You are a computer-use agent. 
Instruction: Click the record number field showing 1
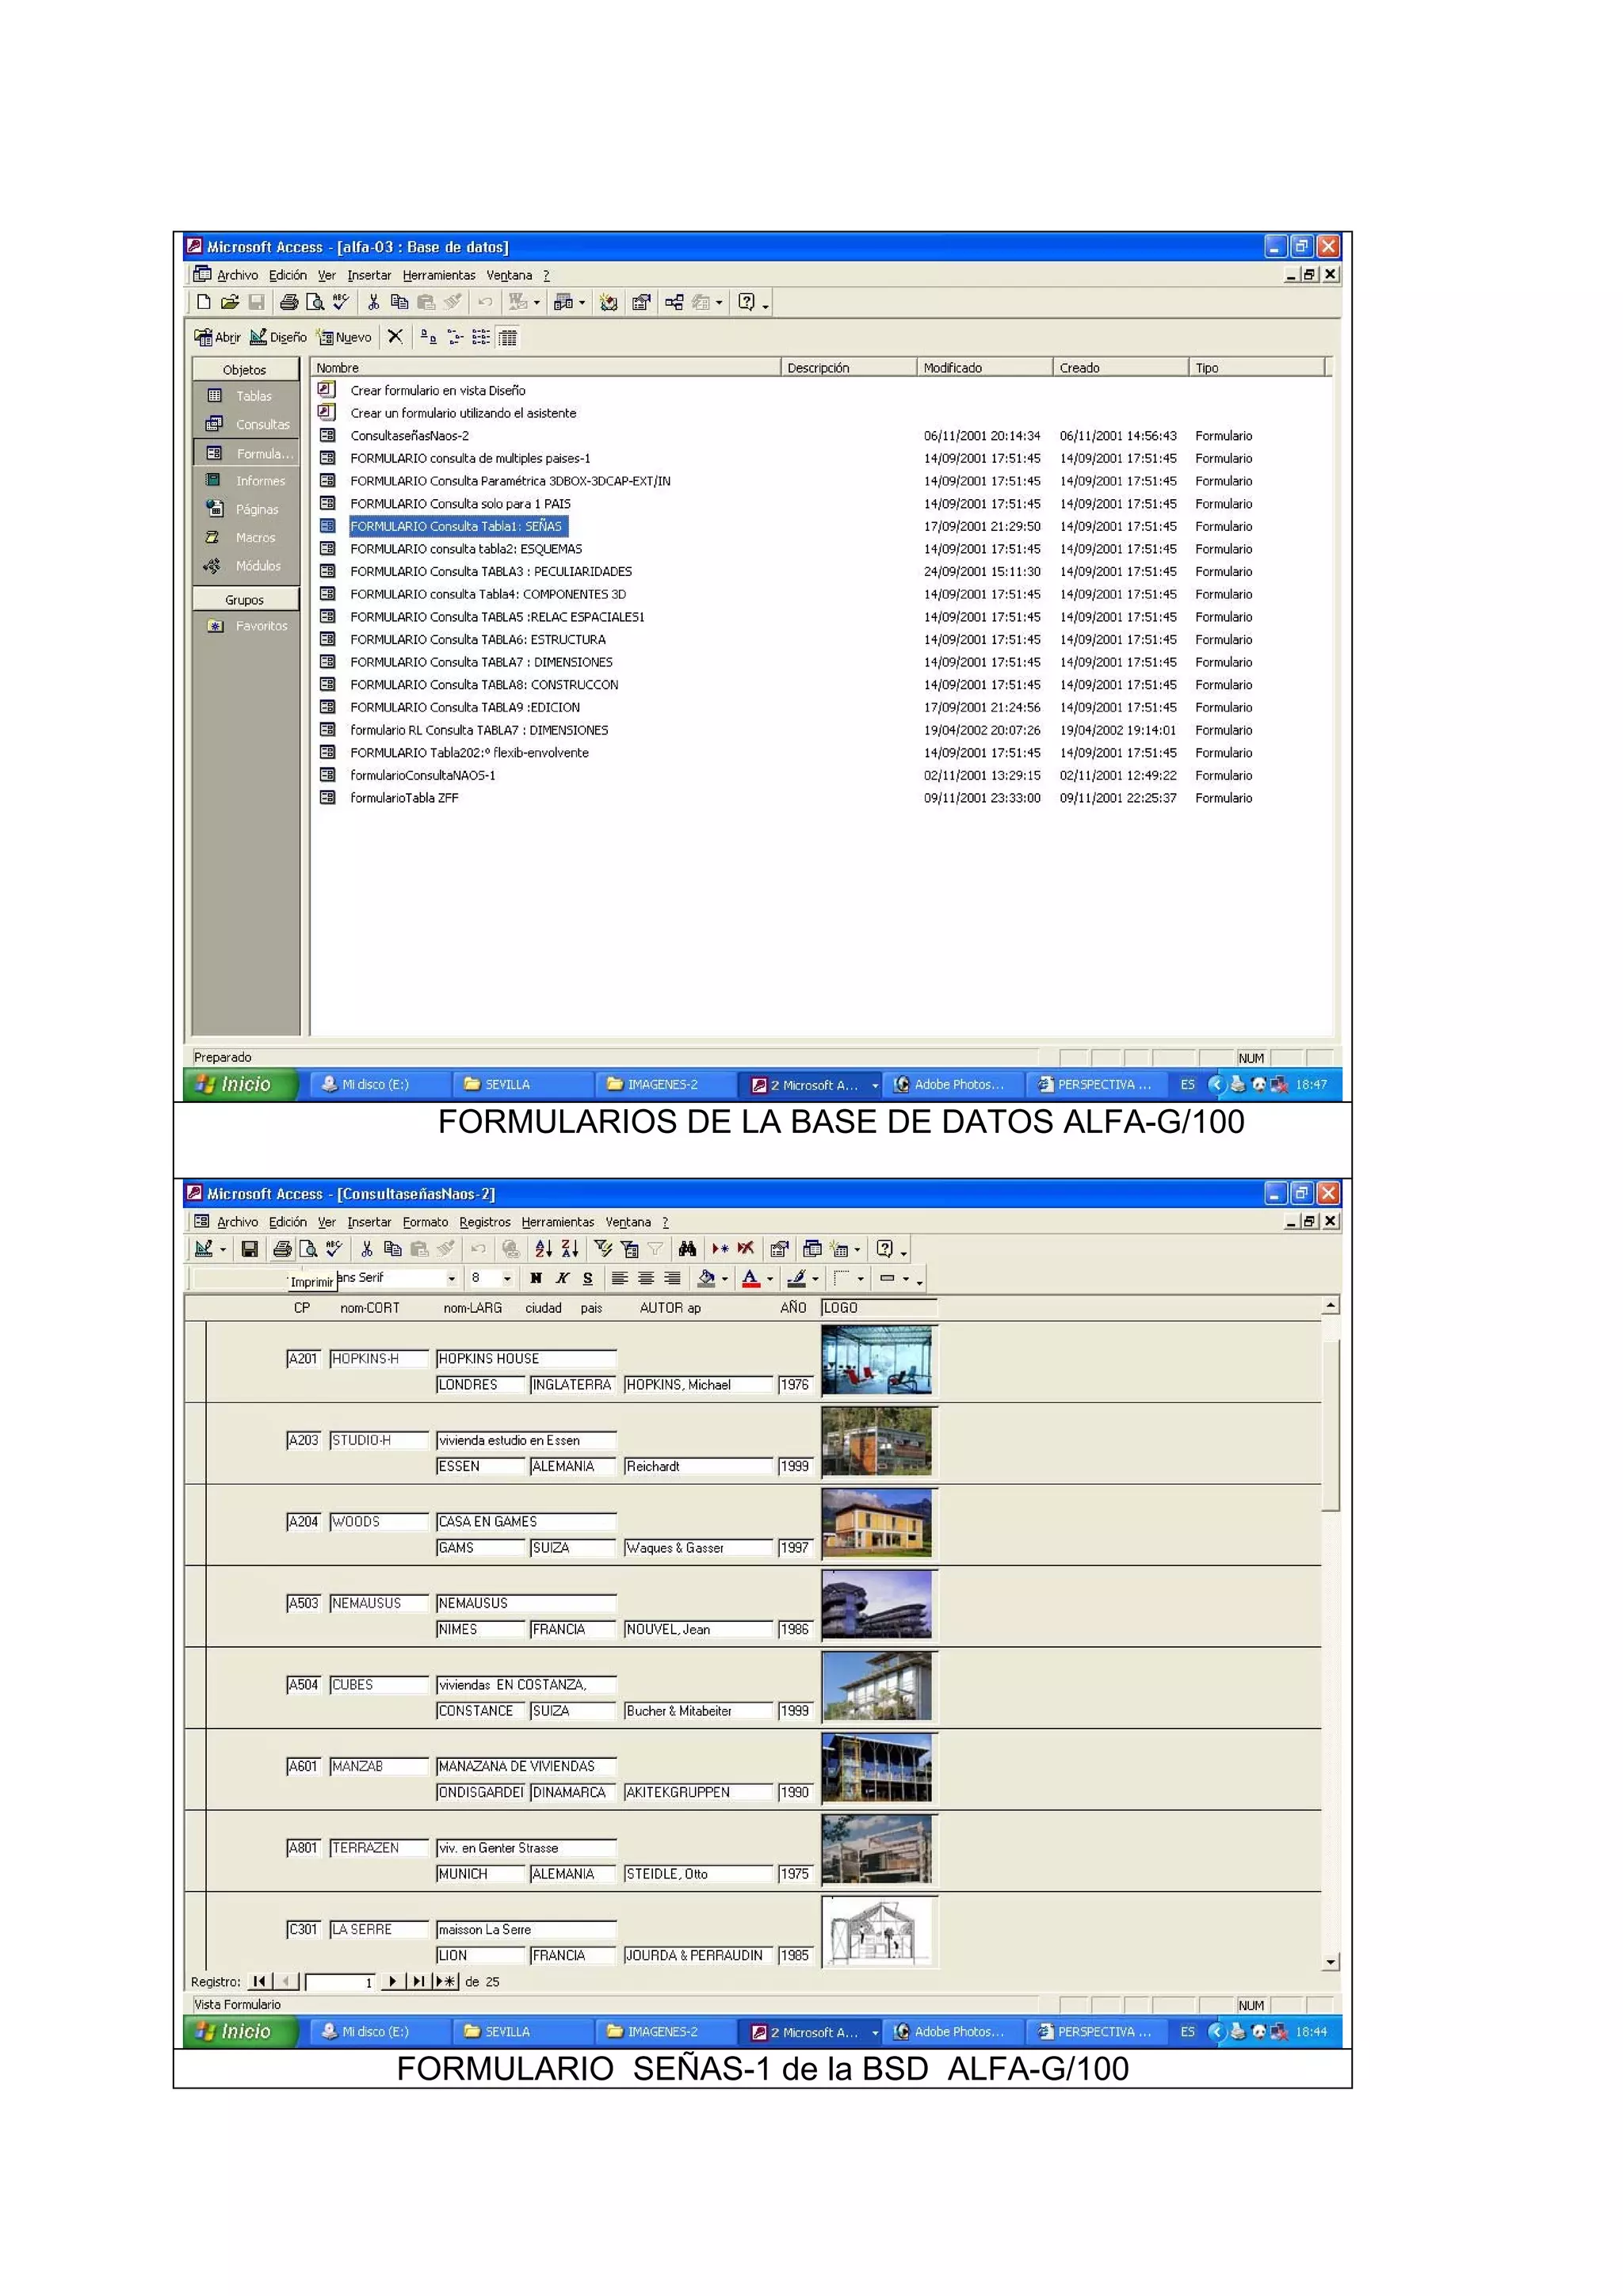(341, 1982)
